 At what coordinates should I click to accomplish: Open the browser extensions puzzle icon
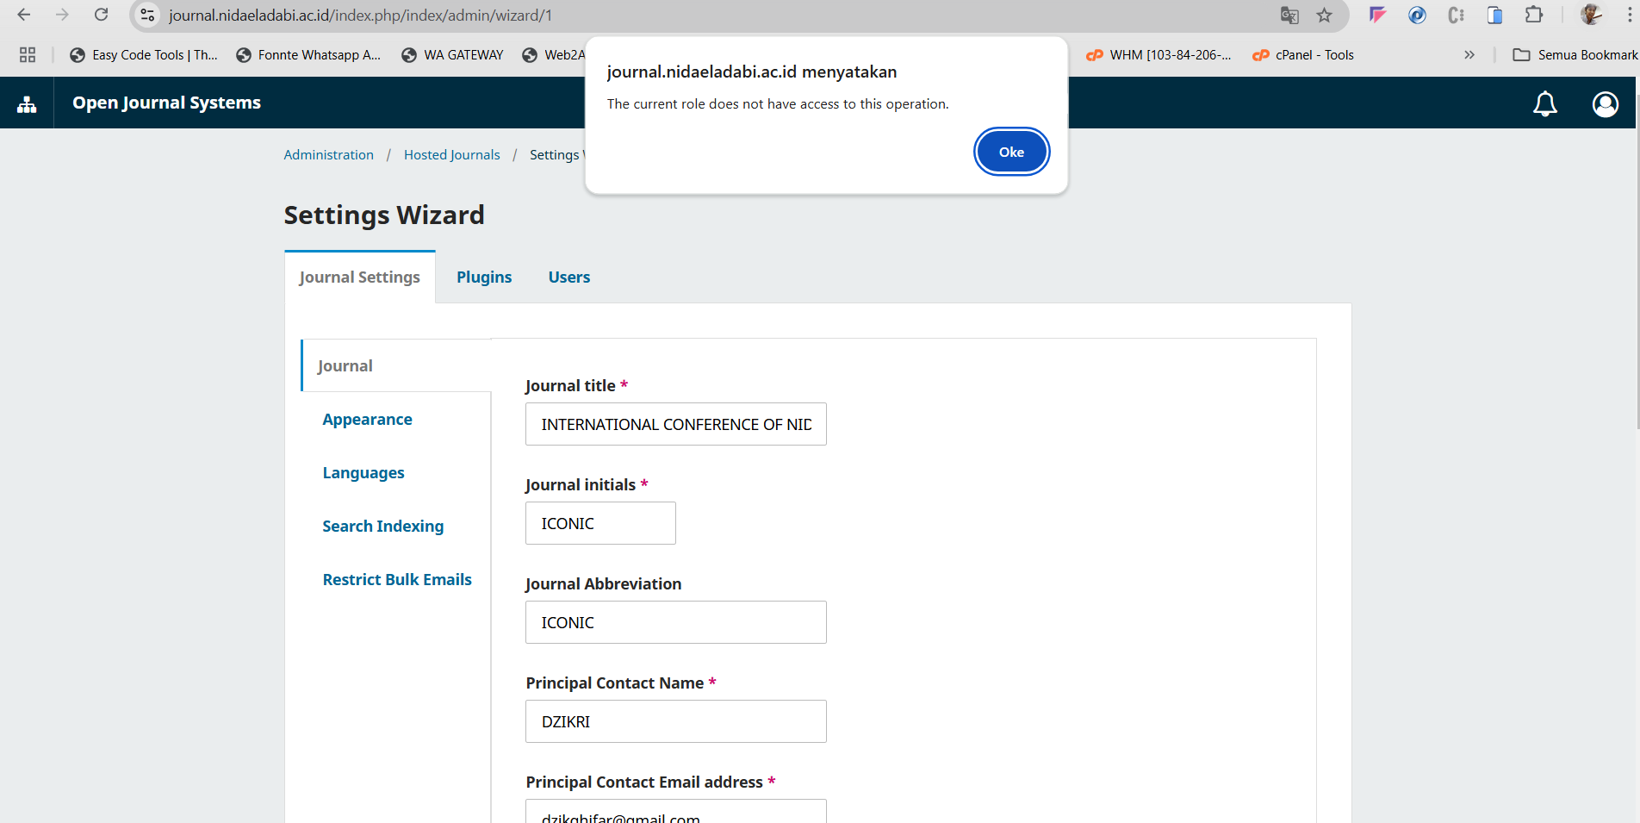(x=1534, y=15)
